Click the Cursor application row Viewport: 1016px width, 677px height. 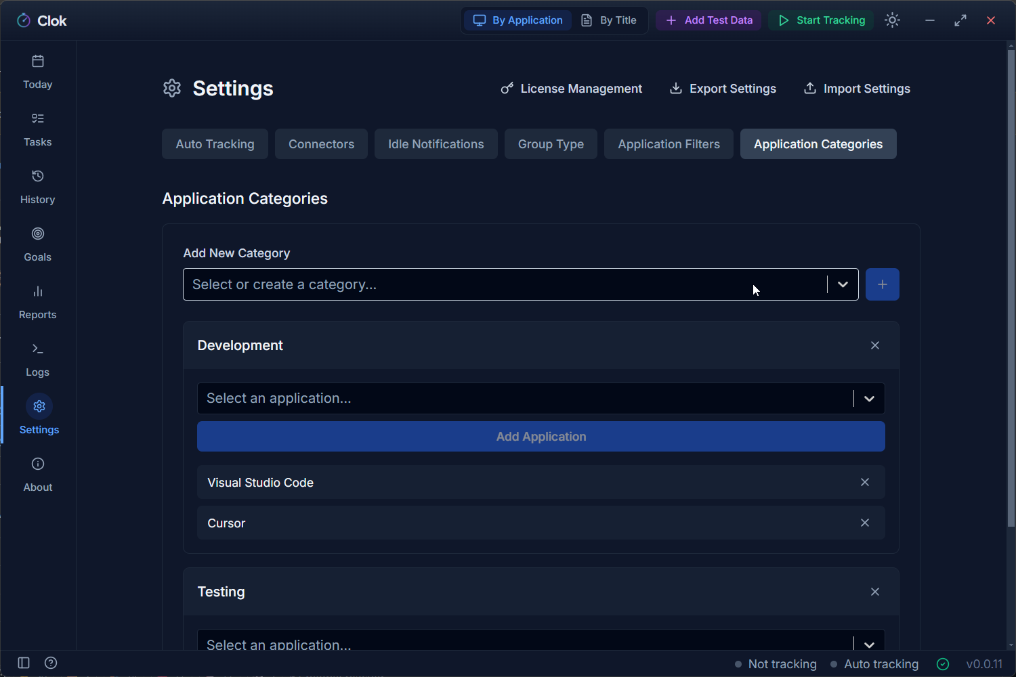coord(541,523)
